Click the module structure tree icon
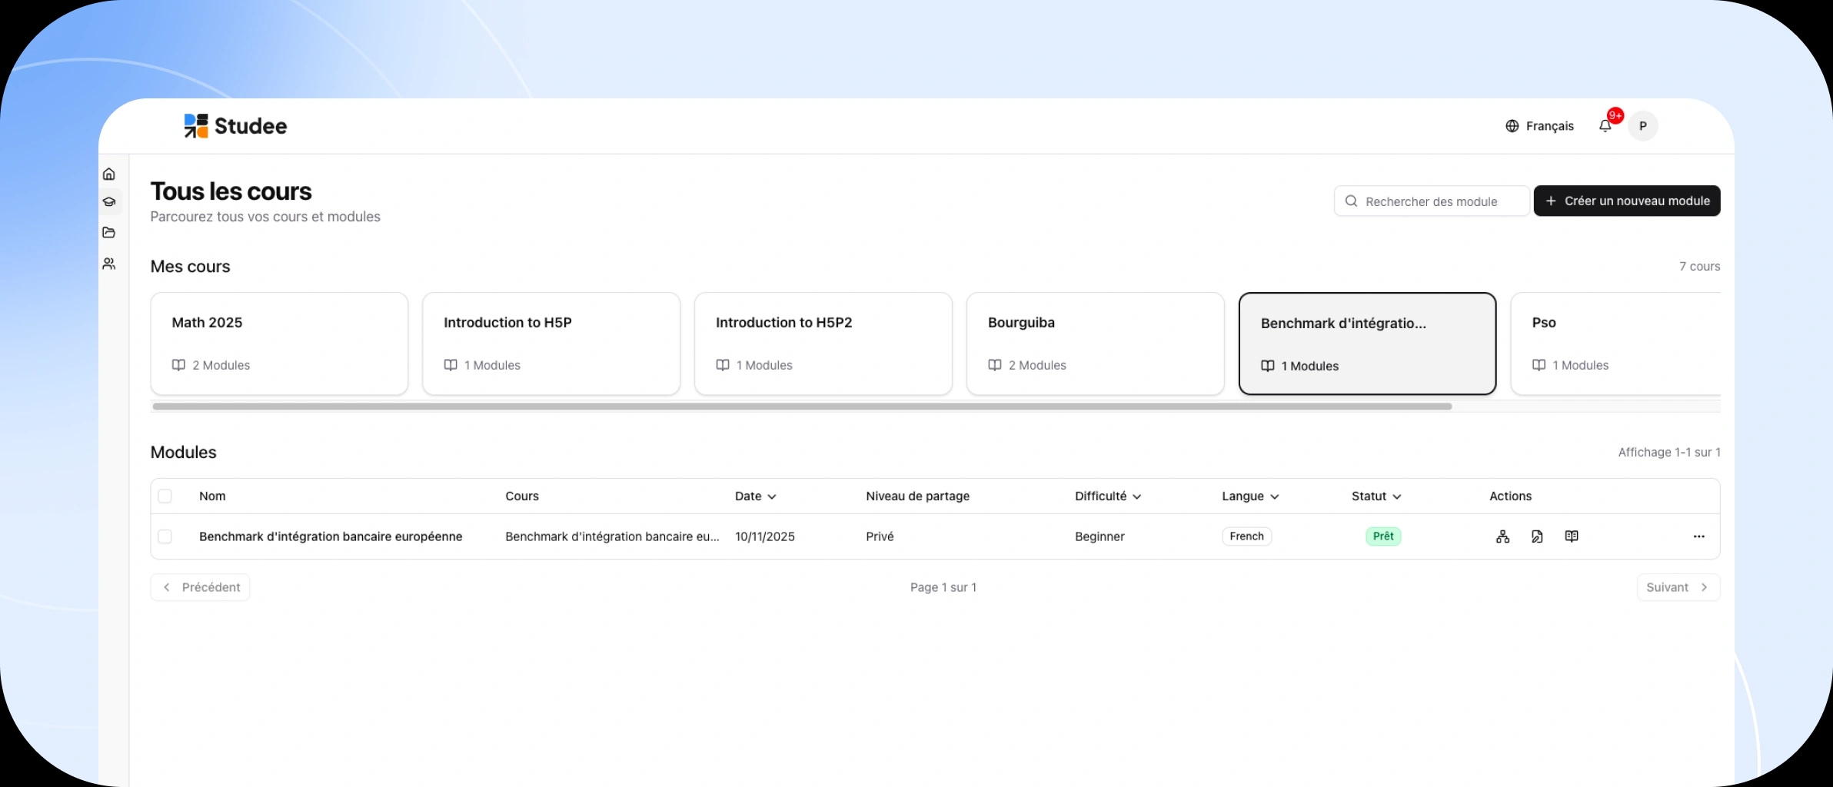This screenshot has width=1833, height=787. pyautogui.click(x=1502, y=536)
